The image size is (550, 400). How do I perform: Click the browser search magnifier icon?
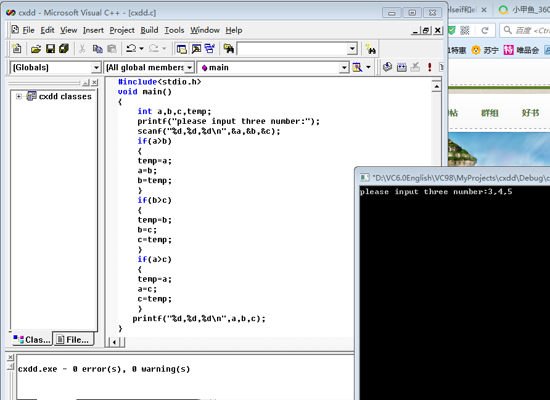point(507,30)
